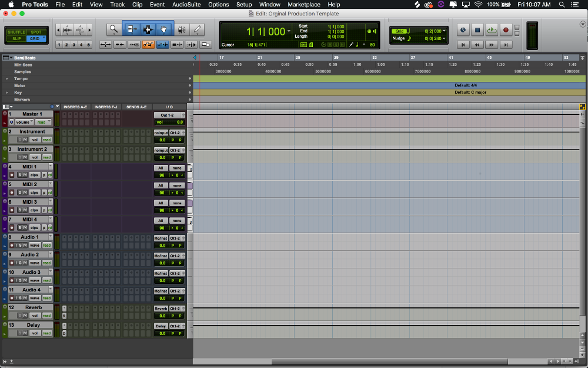Open the AudioSuite menu
This screenshot has height=368, width=588.
186,5
